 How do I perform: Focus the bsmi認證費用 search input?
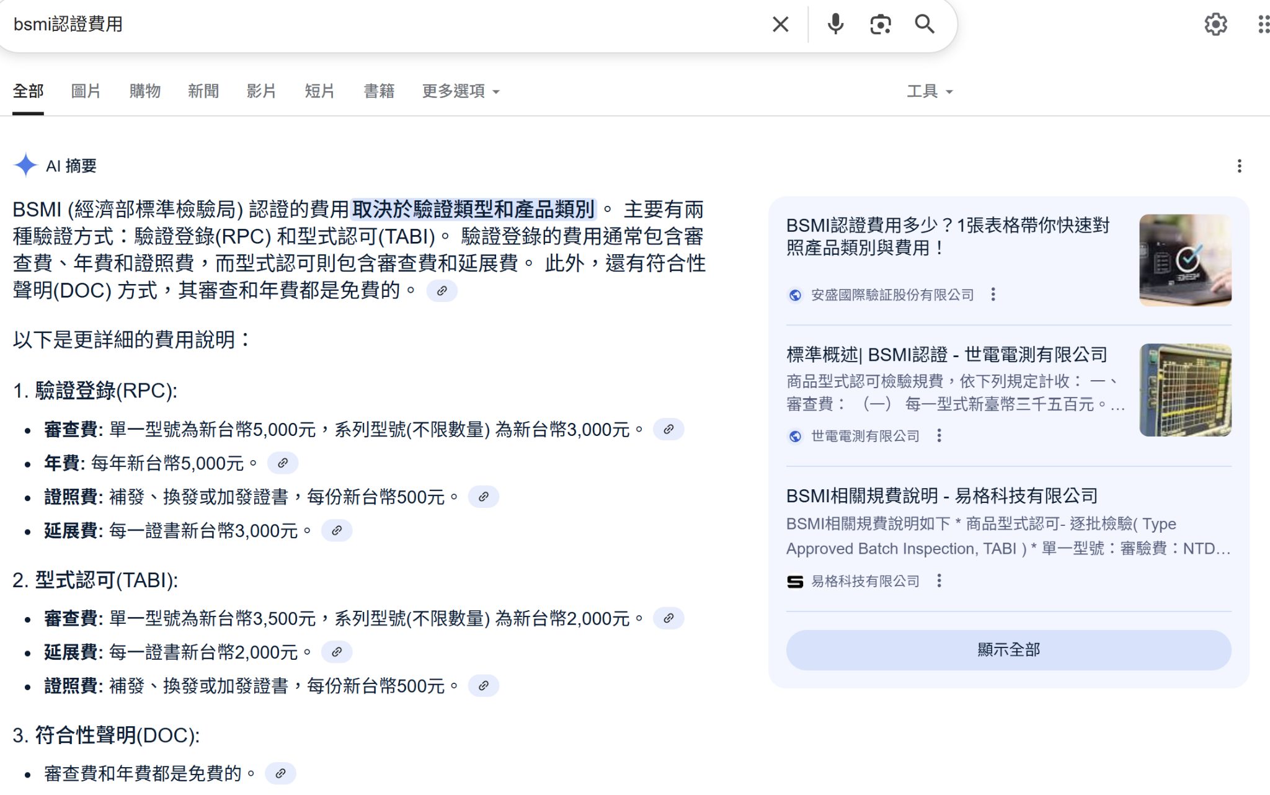pos(384,24)
